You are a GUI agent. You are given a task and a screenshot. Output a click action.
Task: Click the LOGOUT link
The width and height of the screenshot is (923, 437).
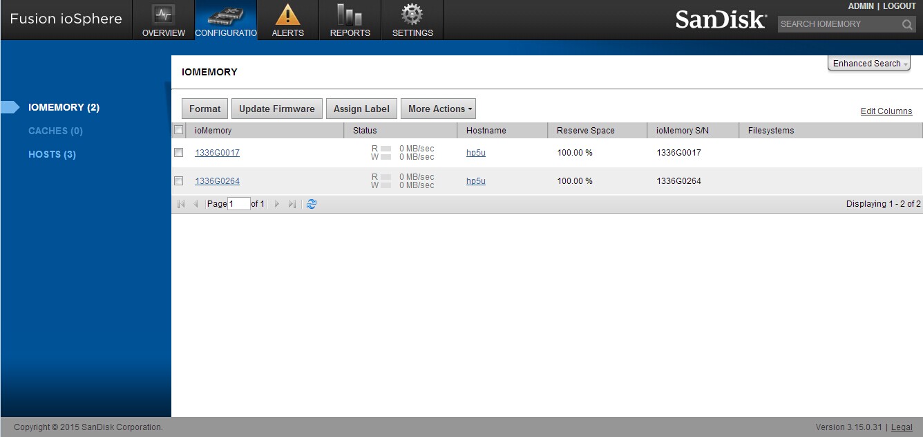(x=900, y=6)
